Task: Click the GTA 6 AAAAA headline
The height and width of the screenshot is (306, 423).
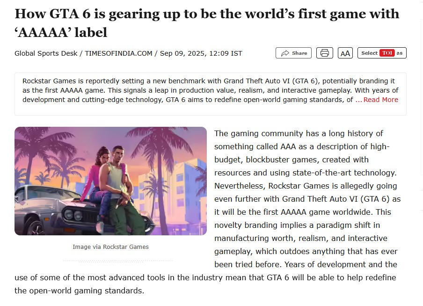Action: pyautogui.click(x=207, y=23)
